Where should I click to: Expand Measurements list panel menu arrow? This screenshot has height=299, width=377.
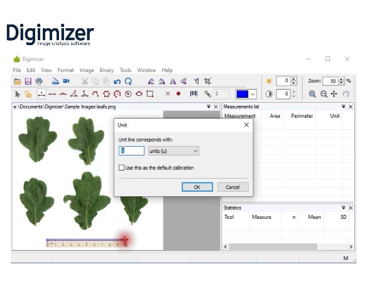[343, 107]
